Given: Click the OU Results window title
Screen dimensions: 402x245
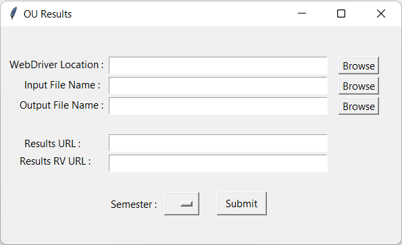Looking at the screenshot, I should click(x=48, y=14).
